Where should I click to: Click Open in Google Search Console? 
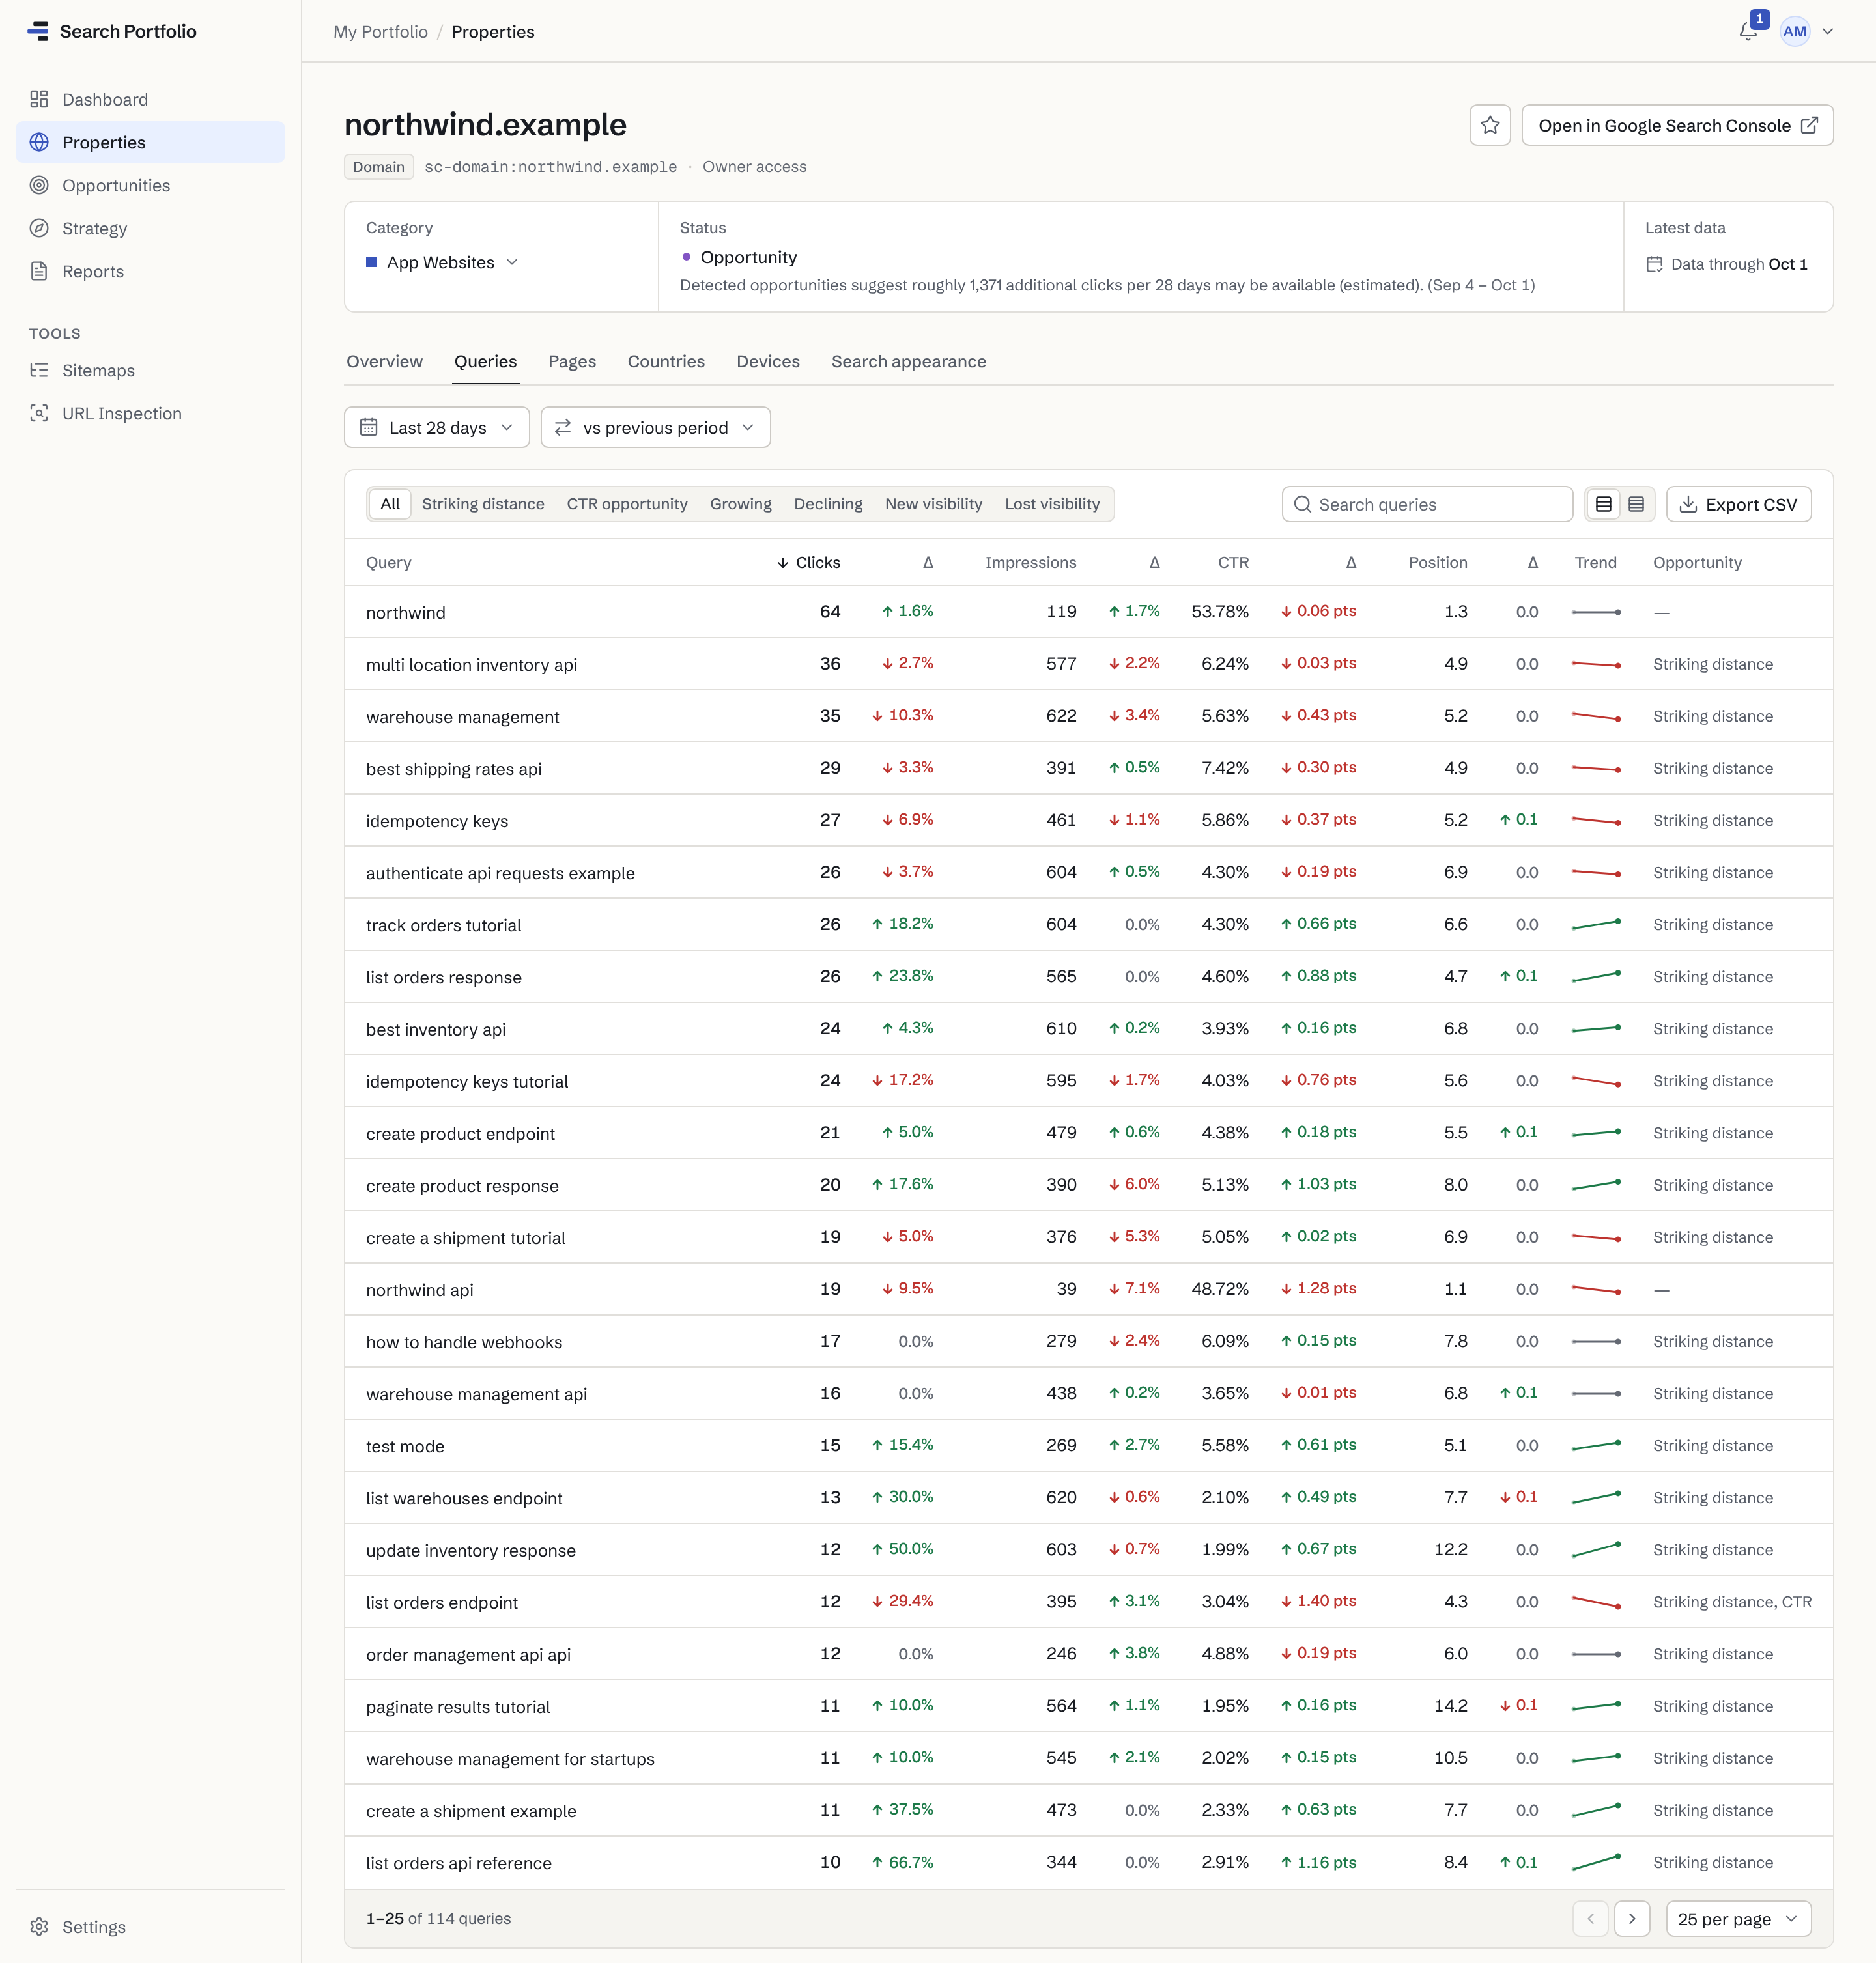point(1678,125)
